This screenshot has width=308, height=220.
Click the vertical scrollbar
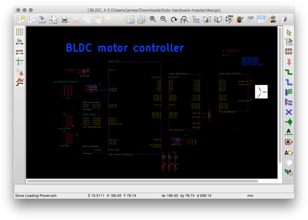click(x=280, y=95)
